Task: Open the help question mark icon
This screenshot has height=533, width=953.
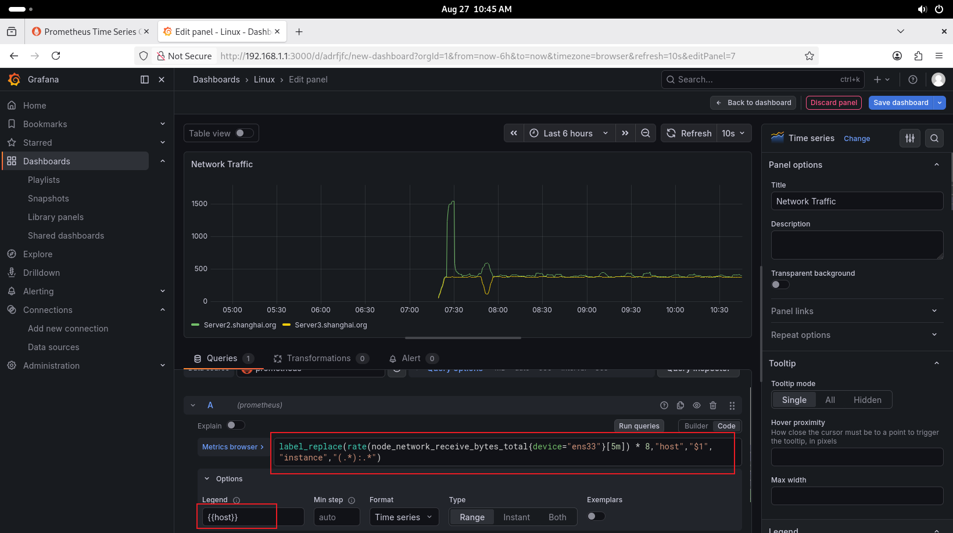Action: click(913, 80)
